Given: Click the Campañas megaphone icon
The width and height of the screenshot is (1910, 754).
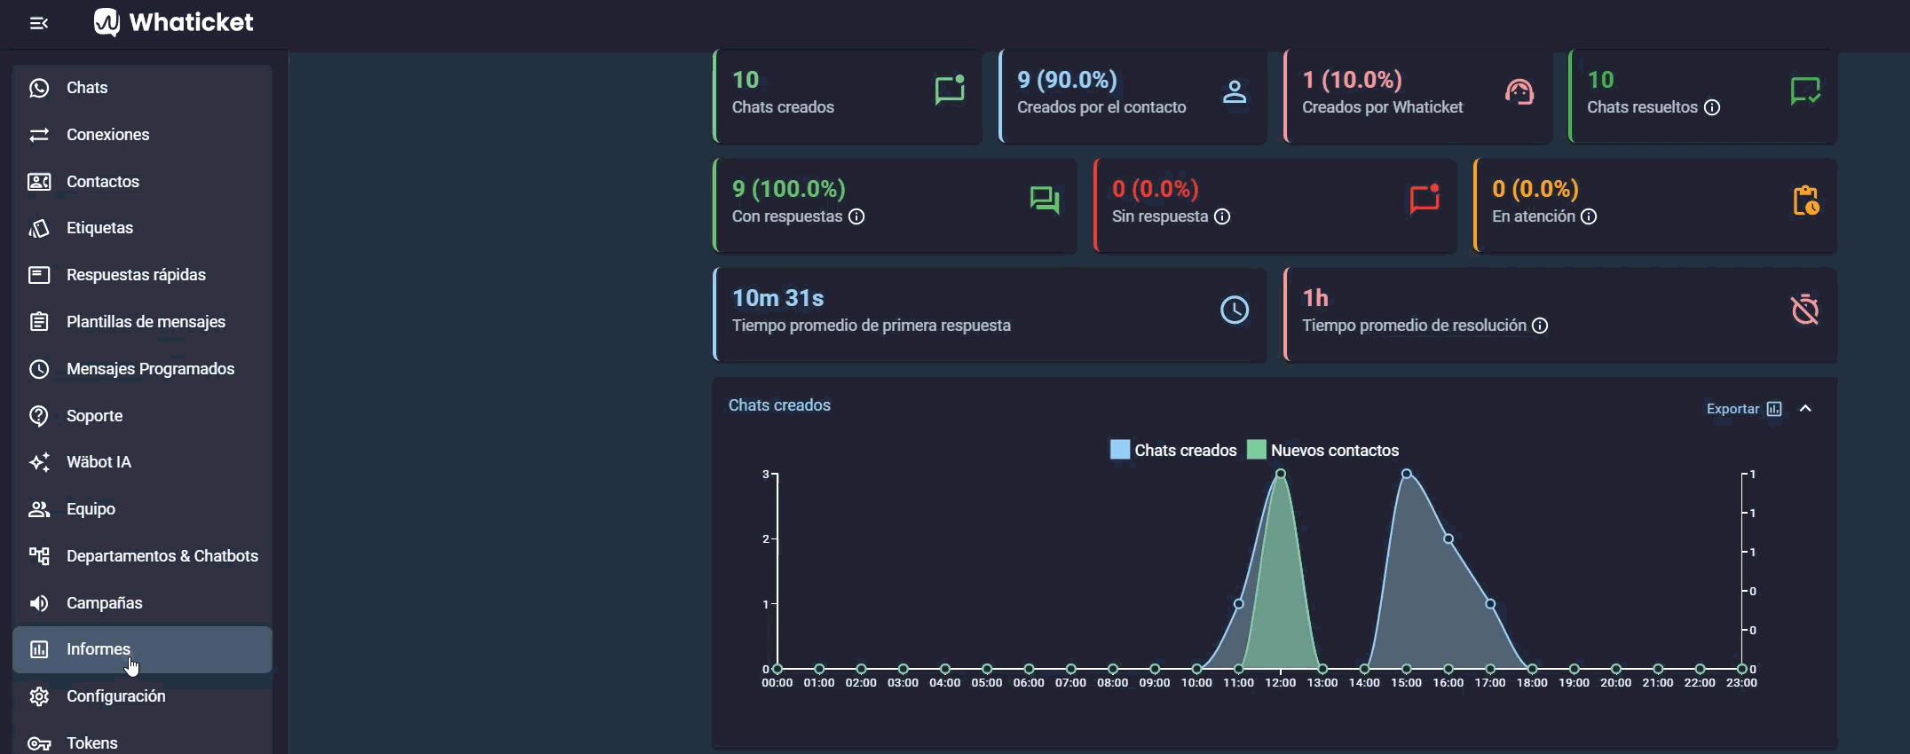Looking at the screenshot, I should tap(39, 603).
